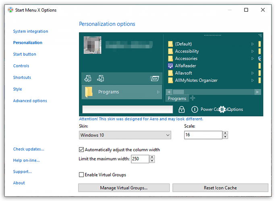The height and width of the screenshot is (201, 276).
Task: Click the Allavsoft folder icon
Action: pyautogui.click(x=170, y=73)
